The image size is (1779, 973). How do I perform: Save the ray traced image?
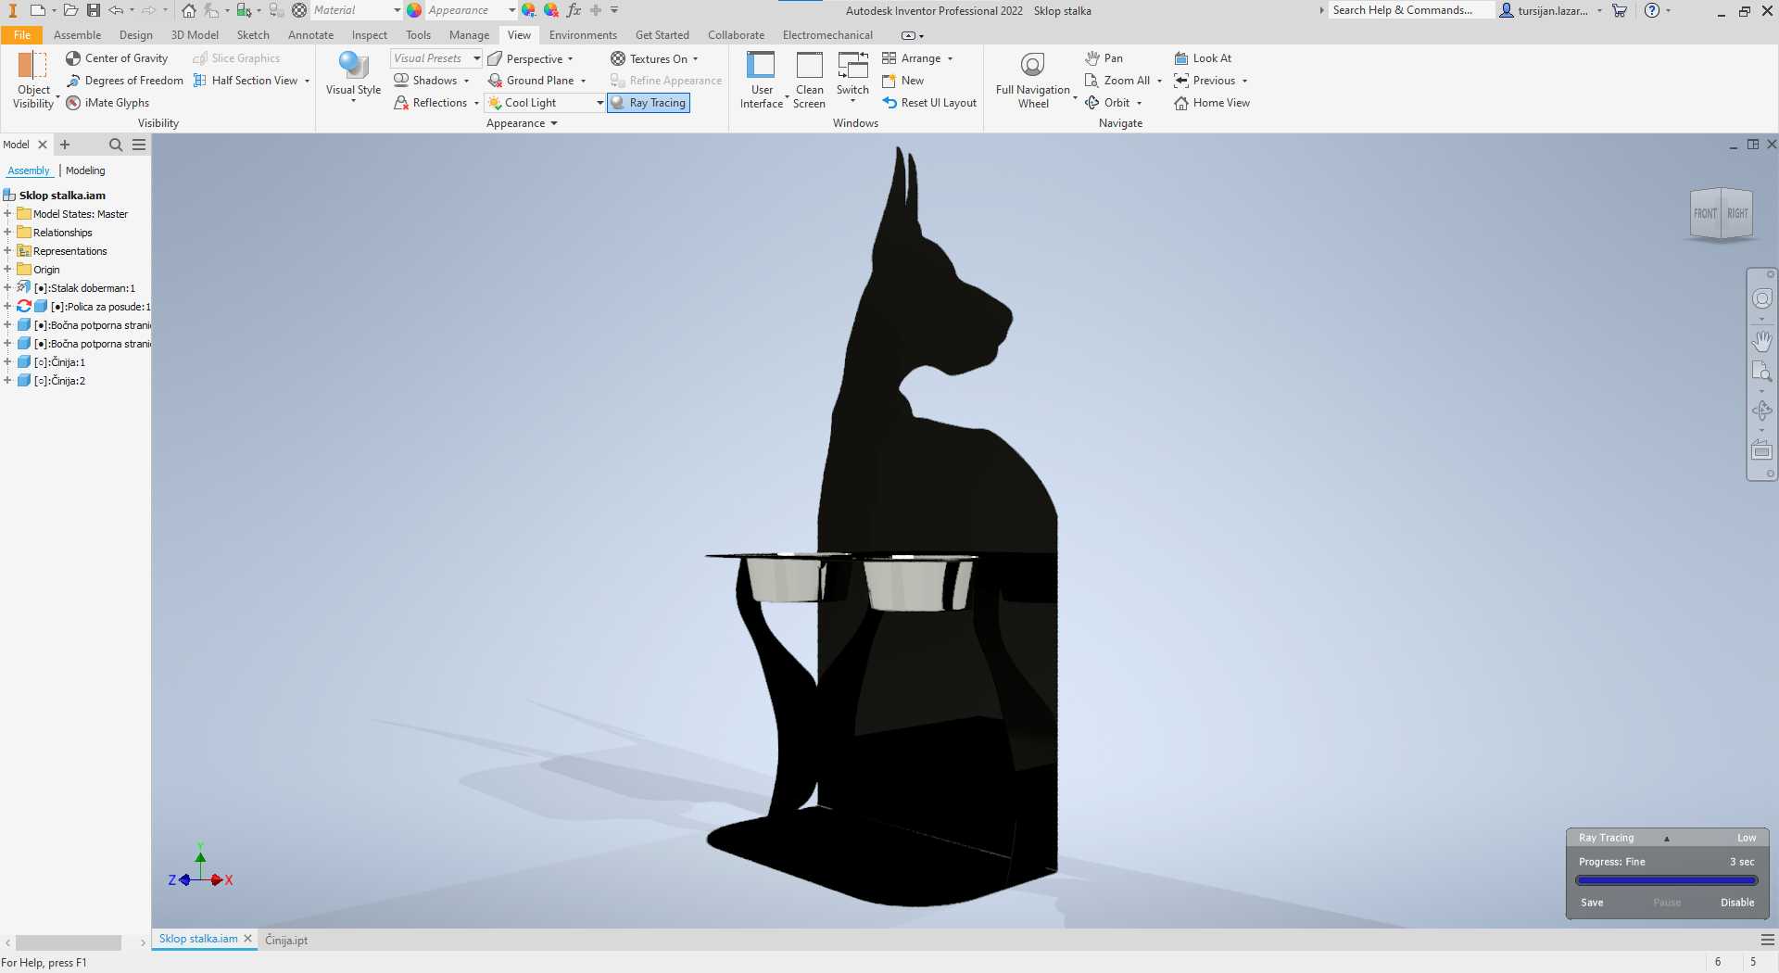point(1592,903)
